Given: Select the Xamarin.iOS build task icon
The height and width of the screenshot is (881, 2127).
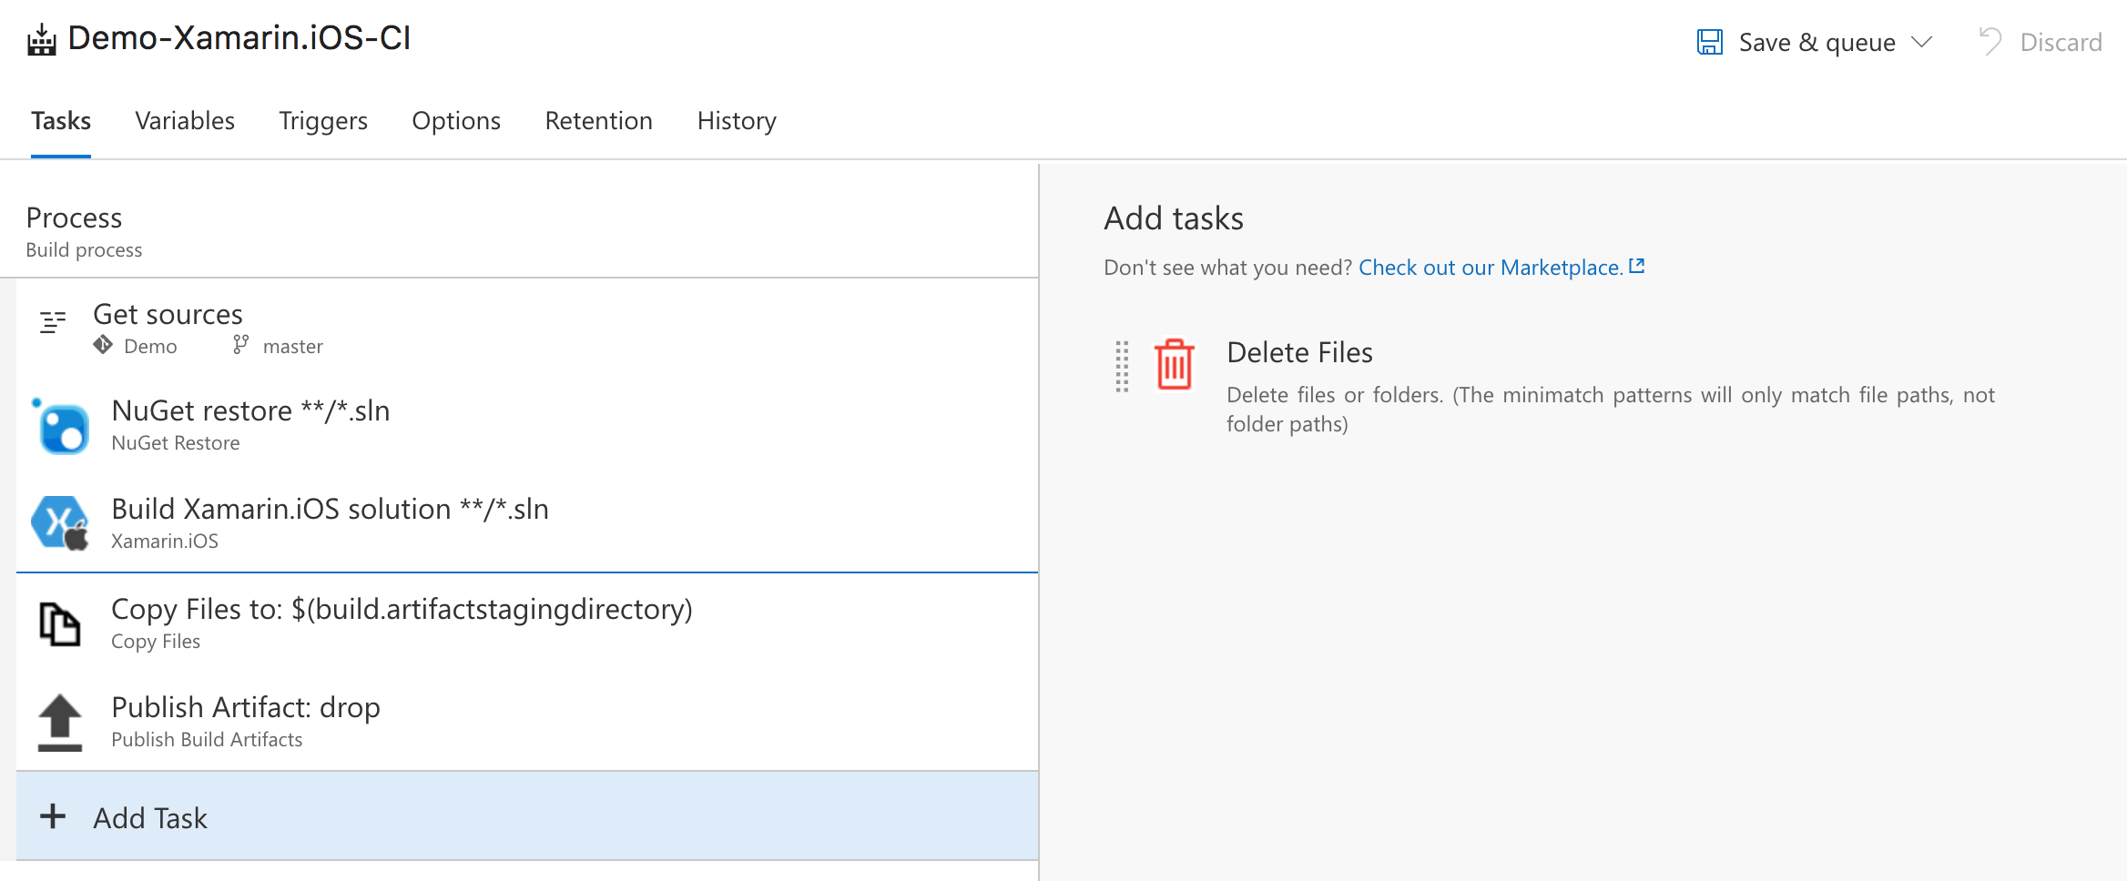Looking at the screenshot, I should click(x=60, y=522).
